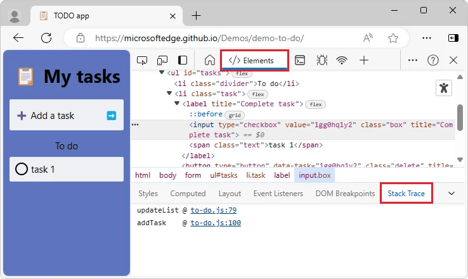The height and width of the screenshot is (279, 468).
Task: Open DevTools customize three-dot menu
Action: click(412, 61)
